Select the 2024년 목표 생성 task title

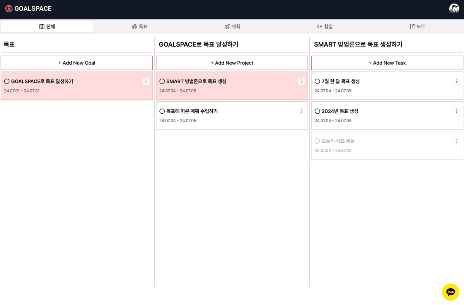pyautogui.click(x=340, y=111)
